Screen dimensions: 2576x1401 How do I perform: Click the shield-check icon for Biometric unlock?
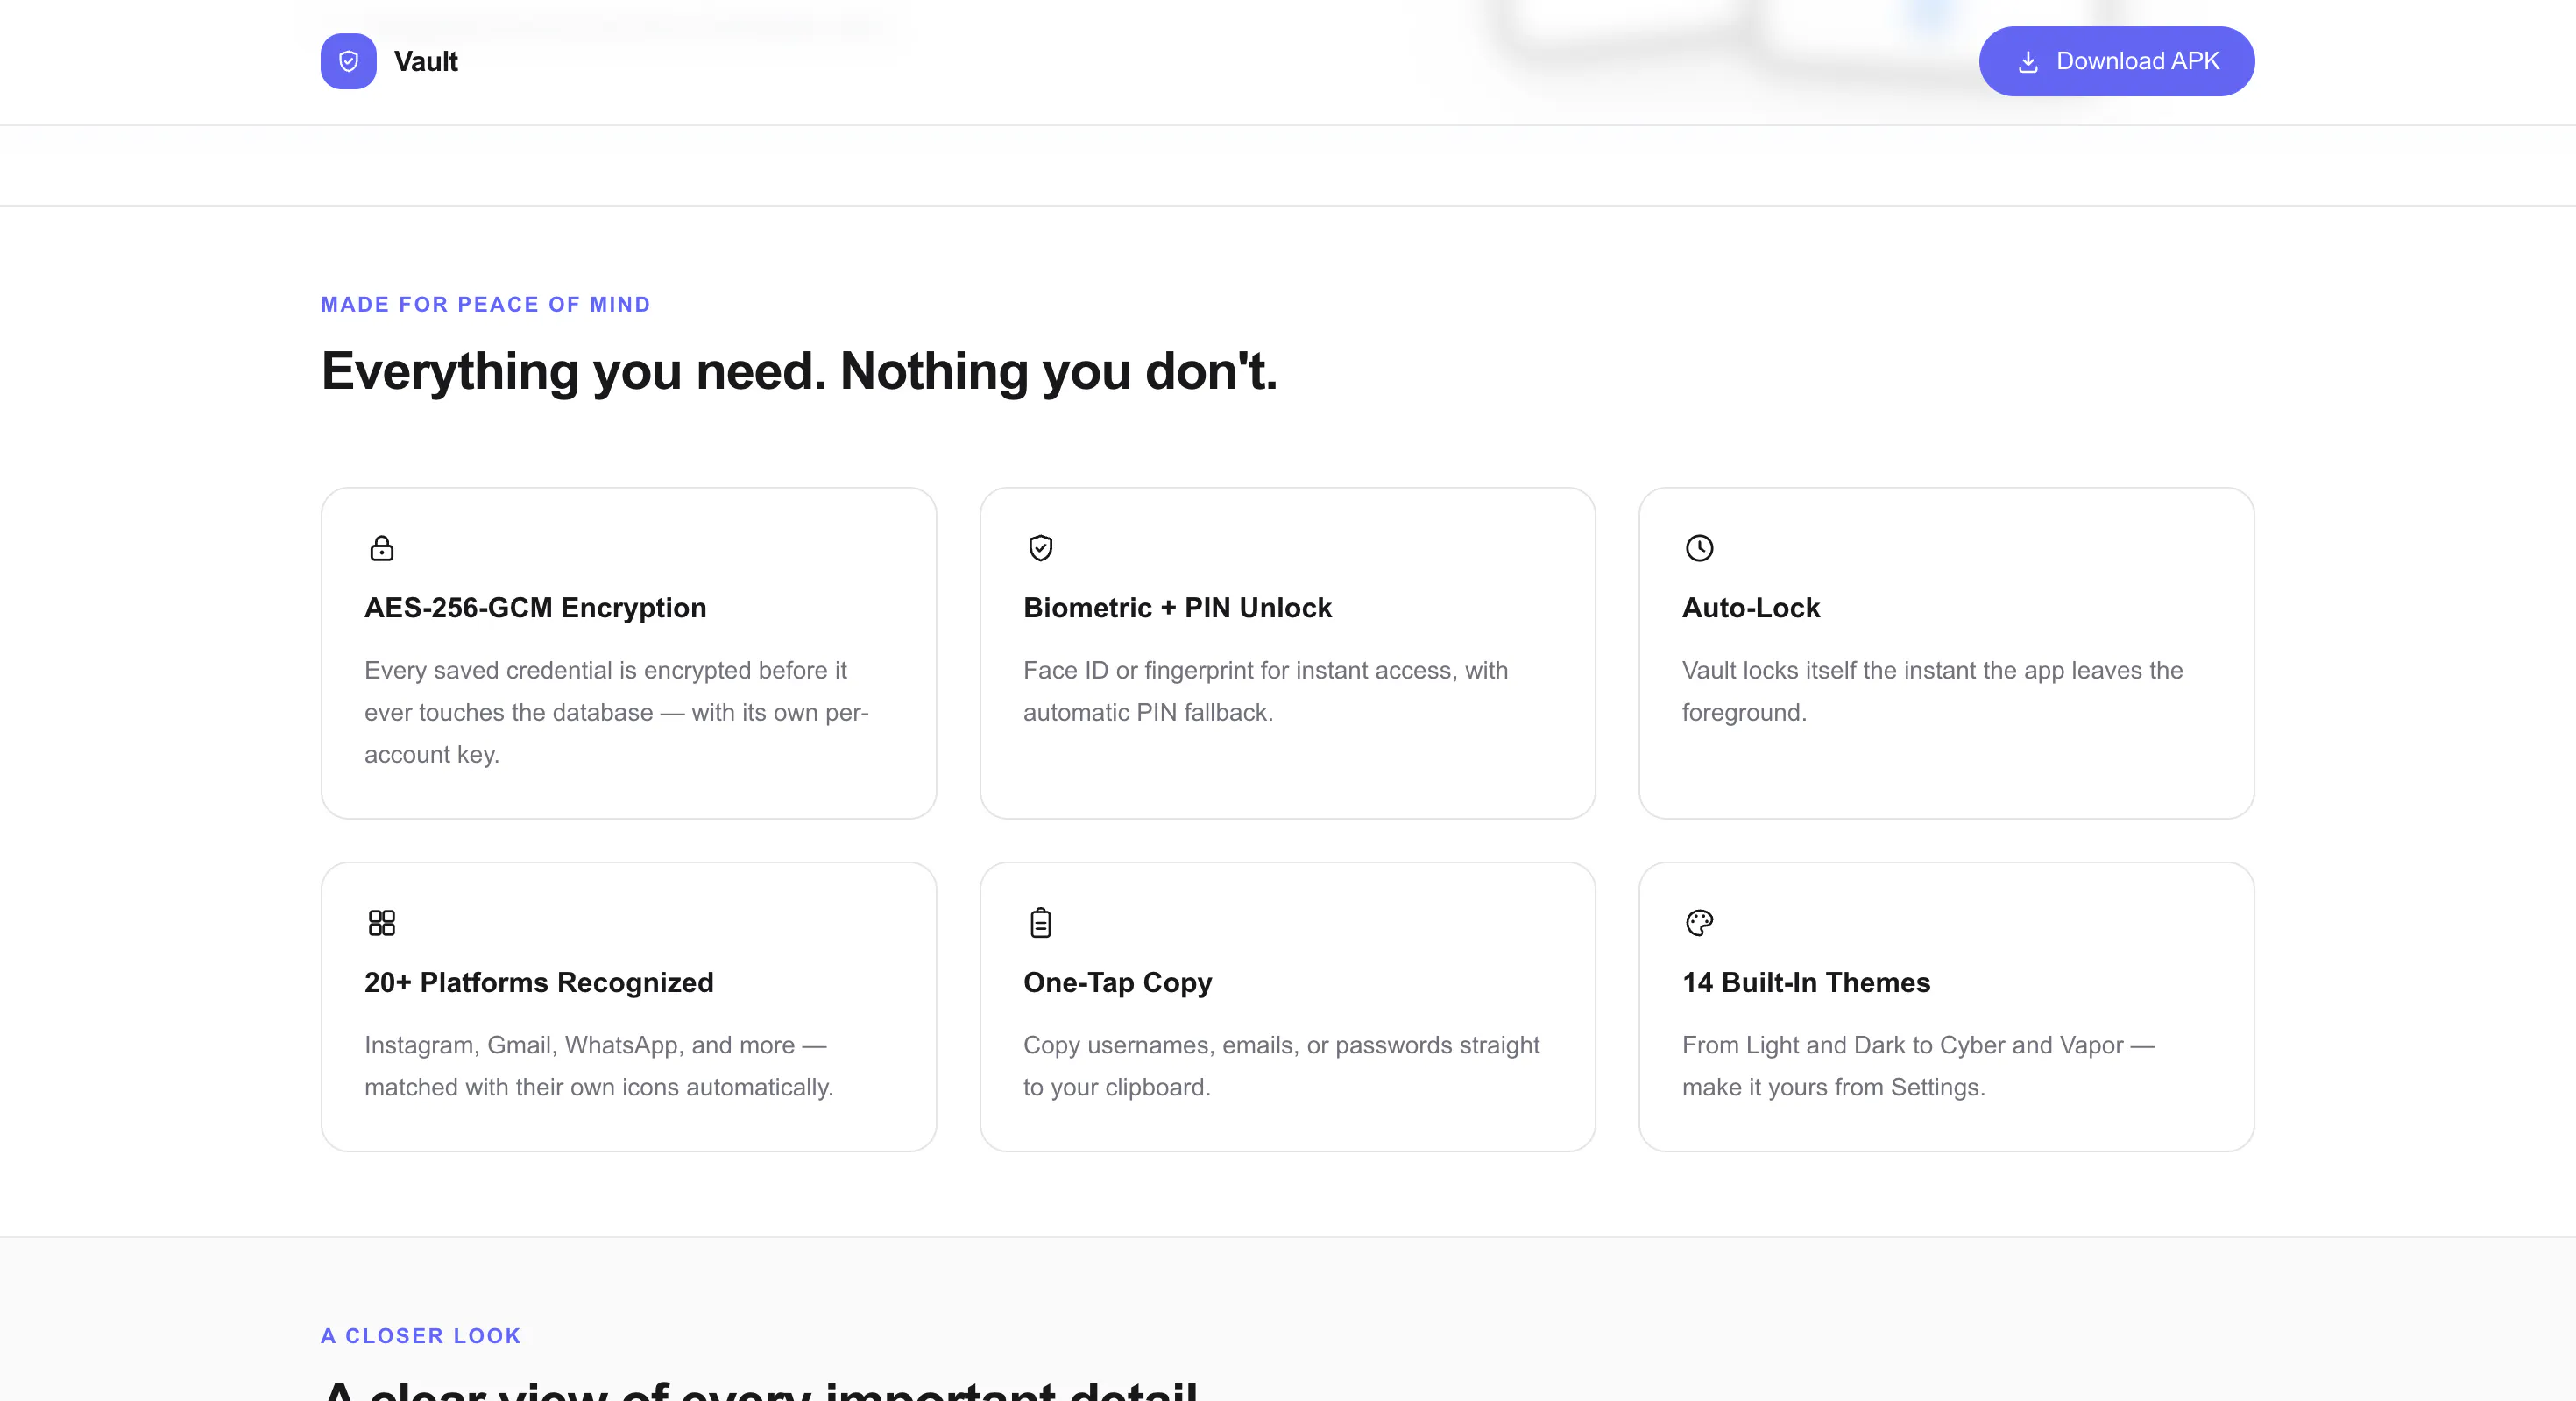1041,547
